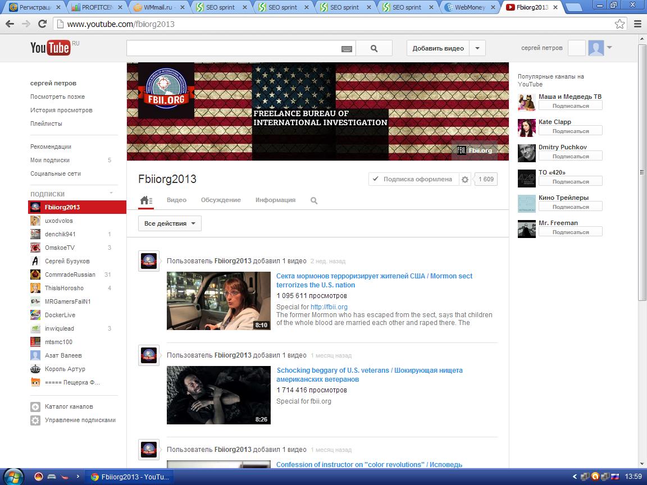Click the Kate Clapp avatar
The height and width of the screenshot is (485, 647).
(526, 127)
